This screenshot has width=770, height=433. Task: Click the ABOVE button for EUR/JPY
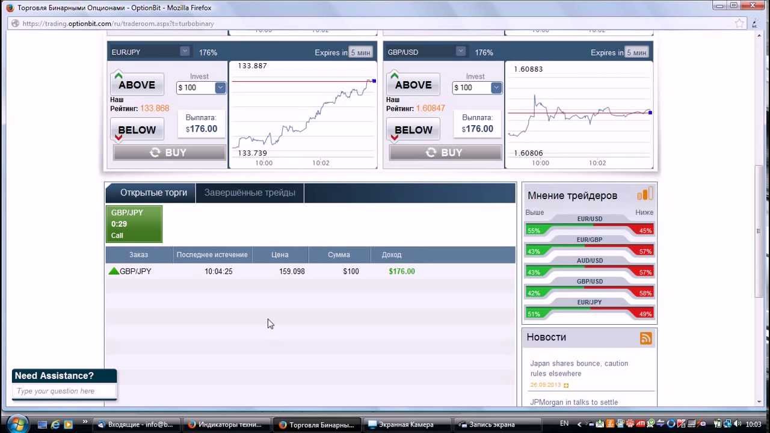pyautogui.click(x=137, y=84)
